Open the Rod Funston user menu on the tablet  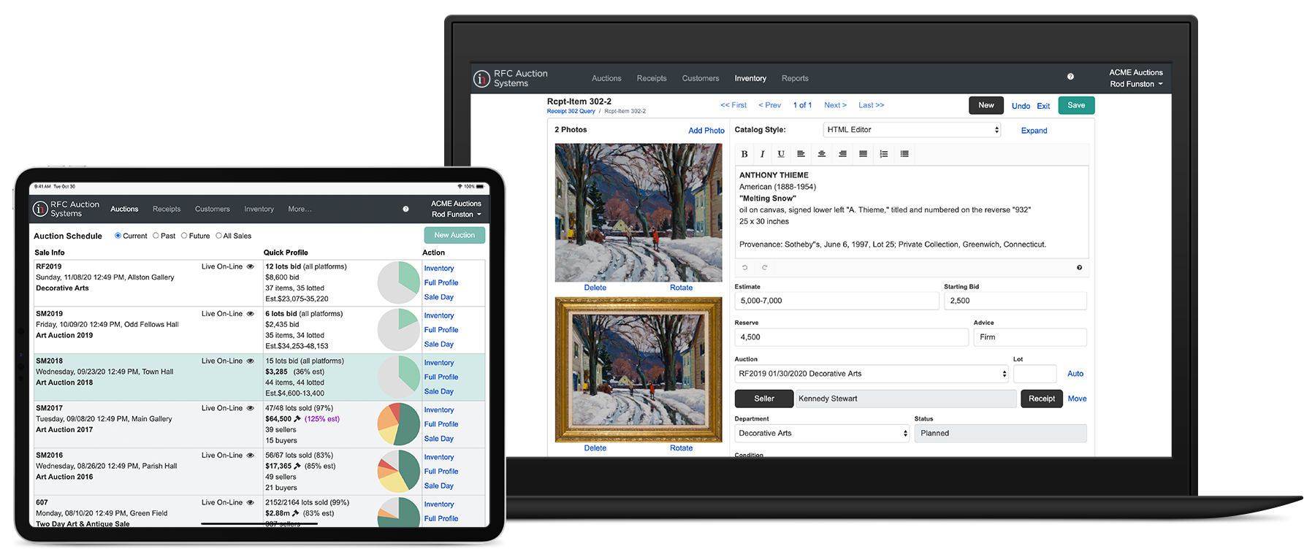[456, 215]
